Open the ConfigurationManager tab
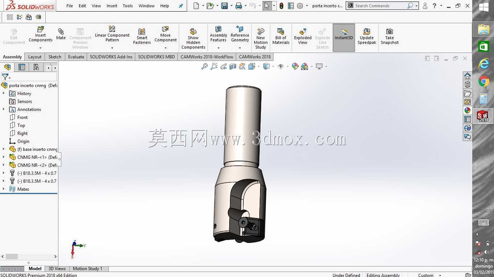The width and height of the screenshot is (494, 277). pos(36,67)
